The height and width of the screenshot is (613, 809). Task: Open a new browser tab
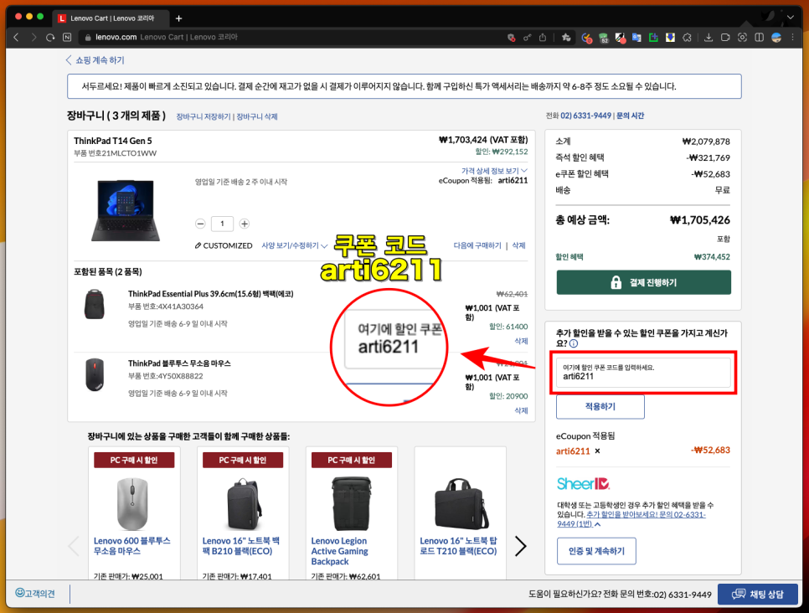pyautogui.click(x=178, y=18)
